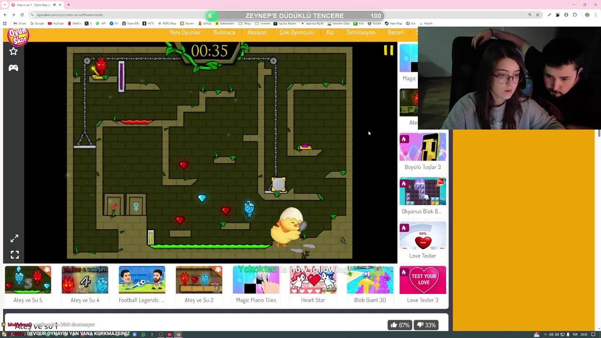This screenshot has width=601, height=338.
Task: Open the browser profile avatar
Action: (587, 15)
